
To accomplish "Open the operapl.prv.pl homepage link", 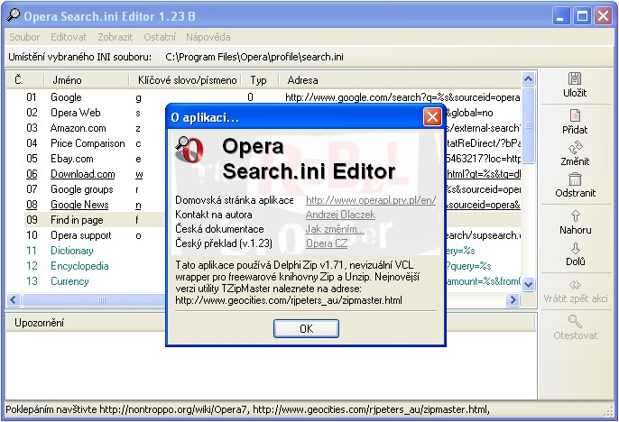I will click(x=371, y=200).
